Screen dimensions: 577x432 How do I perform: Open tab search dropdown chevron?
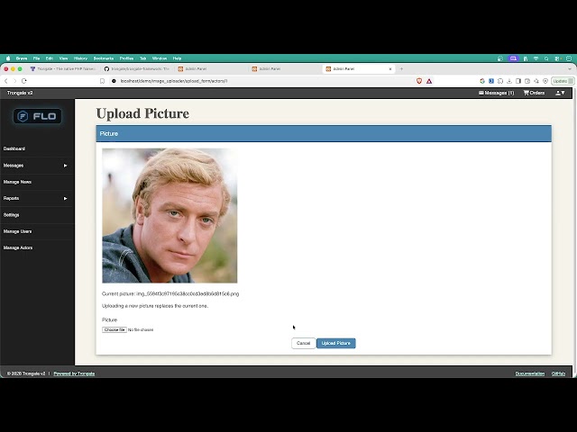click(x=570, y=68)
